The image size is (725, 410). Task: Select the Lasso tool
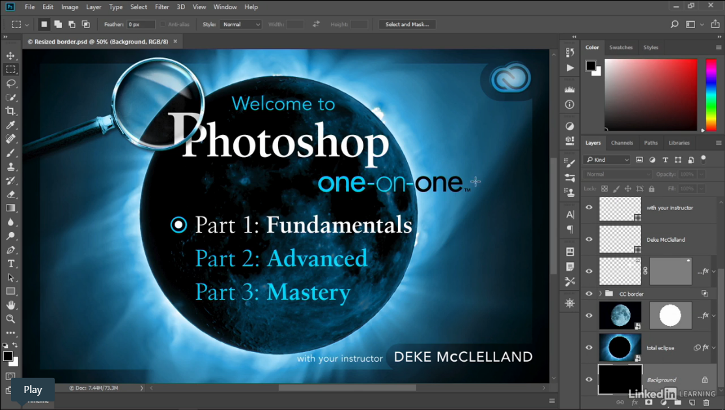point(10,83)
